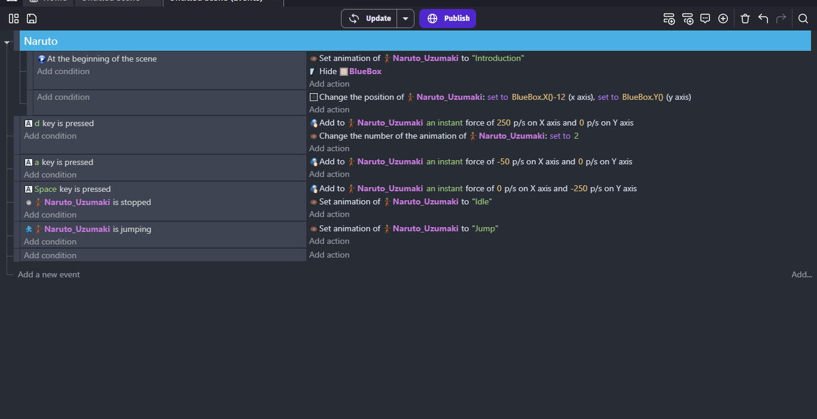Add condition in the empty last event

pyautogui.click(x=50, y=255)
